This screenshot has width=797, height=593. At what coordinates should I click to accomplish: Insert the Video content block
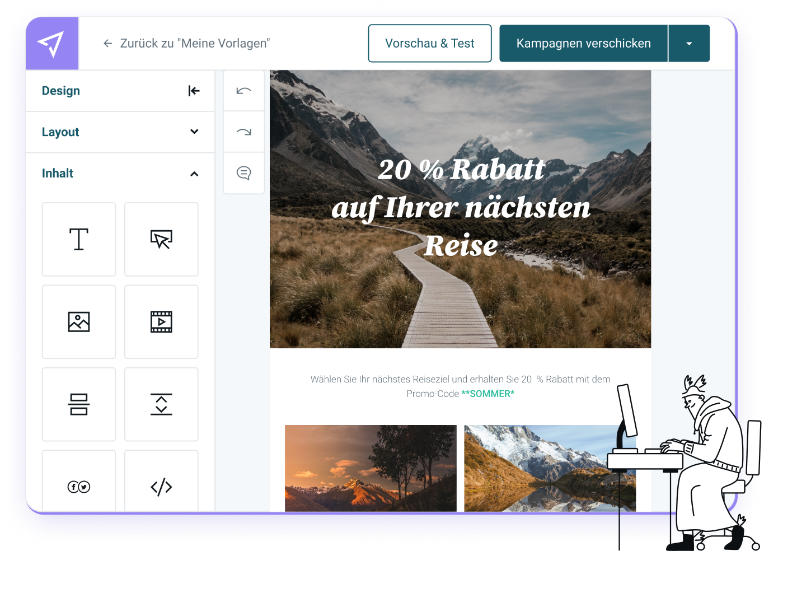click(x=161, y=321)
